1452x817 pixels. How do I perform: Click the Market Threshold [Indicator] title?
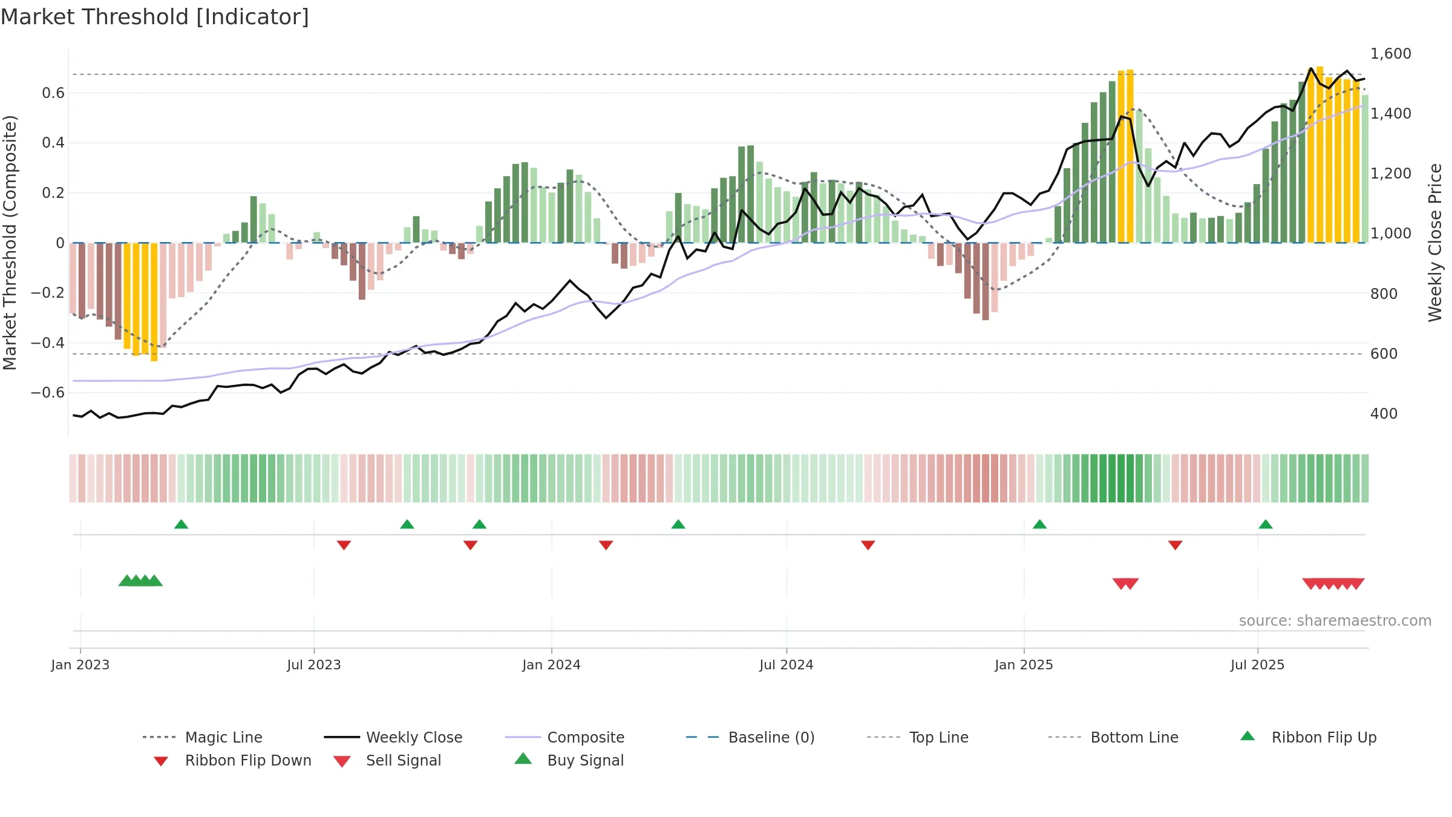155,17
